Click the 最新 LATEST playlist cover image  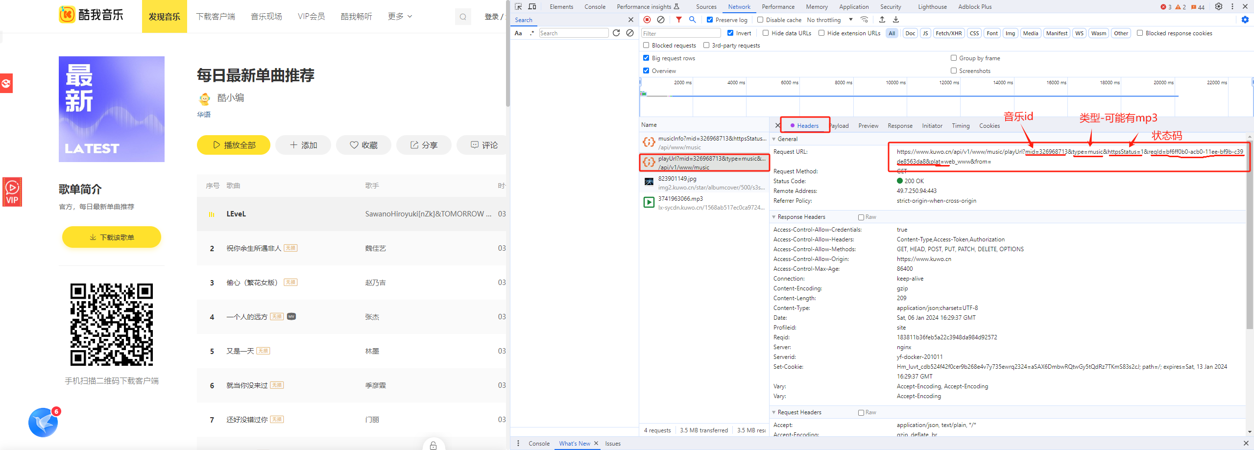[x=112, y=109]
